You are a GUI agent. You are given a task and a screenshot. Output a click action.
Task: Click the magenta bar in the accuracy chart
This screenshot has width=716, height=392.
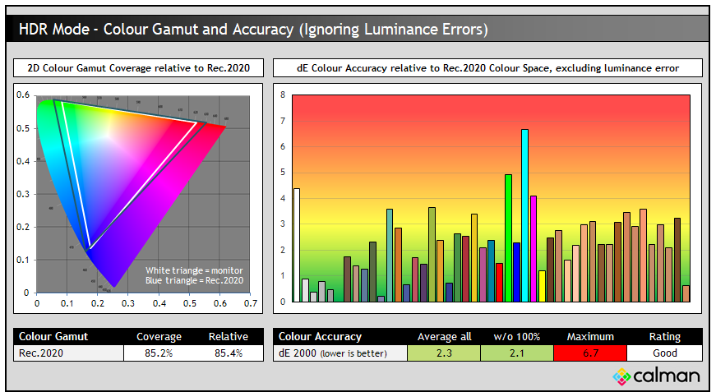533,248
